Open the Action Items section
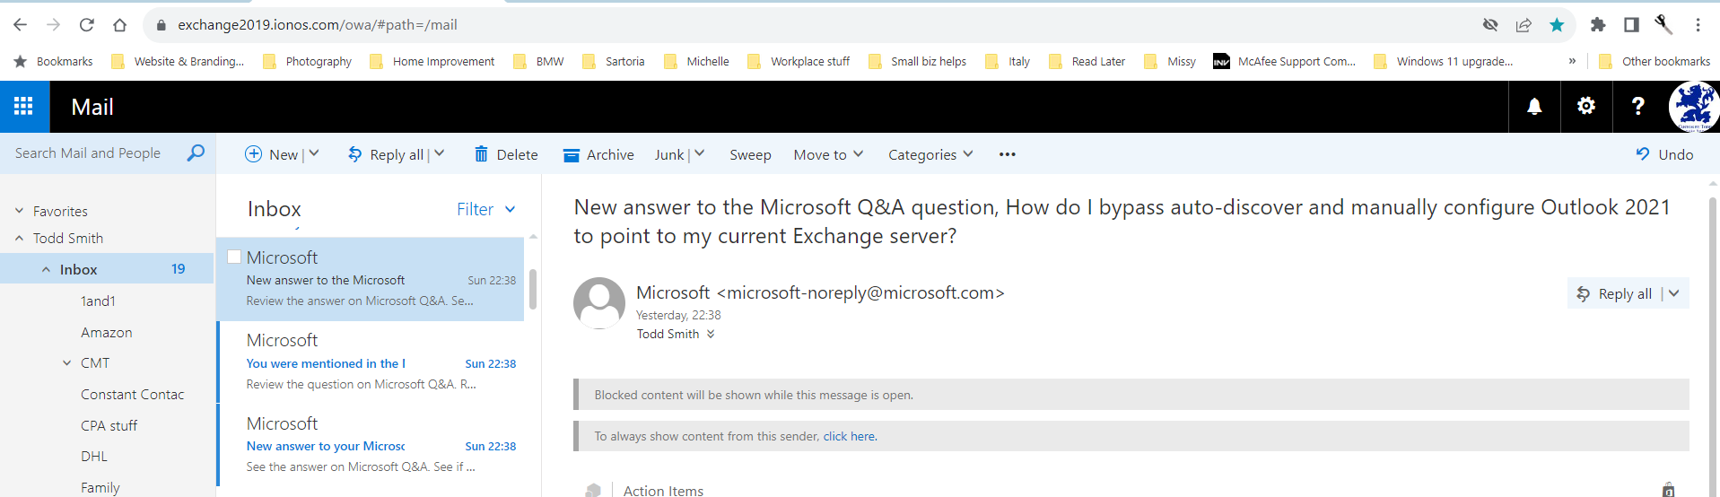Viewport: 1720px width, 497px height. (663, 490)
